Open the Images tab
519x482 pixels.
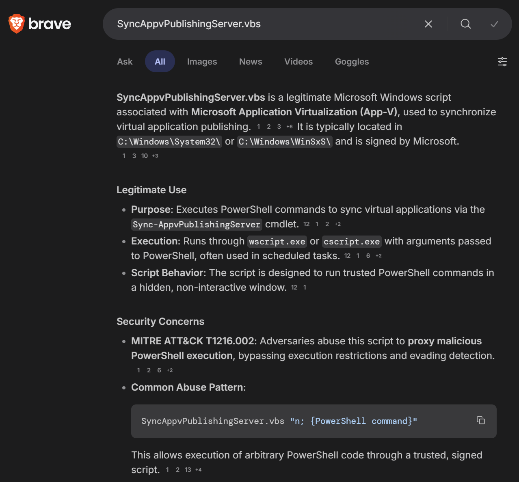tap(202, 62)
